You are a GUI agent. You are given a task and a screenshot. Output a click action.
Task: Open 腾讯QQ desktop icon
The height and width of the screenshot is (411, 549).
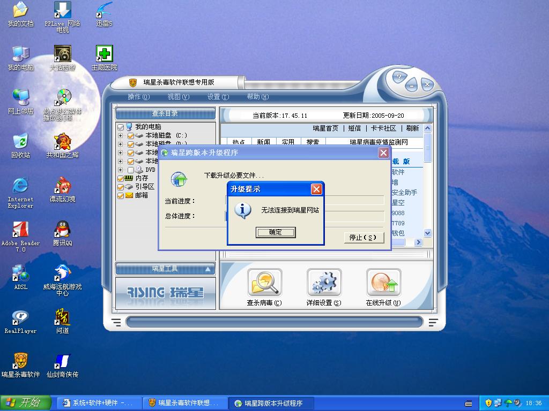pyautogui.click(x=62, y=230)
